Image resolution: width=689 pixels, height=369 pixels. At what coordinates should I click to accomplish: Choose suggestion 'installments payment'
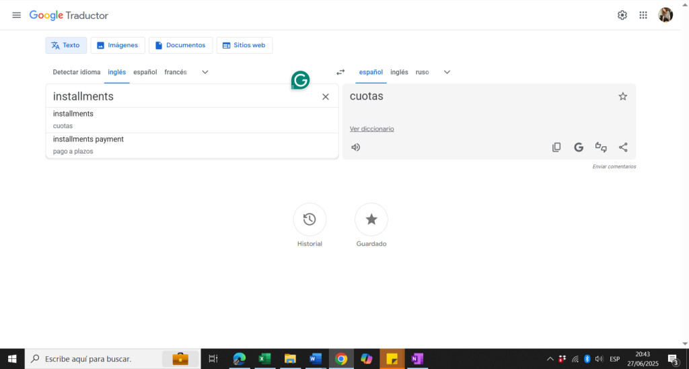(192, 145)
